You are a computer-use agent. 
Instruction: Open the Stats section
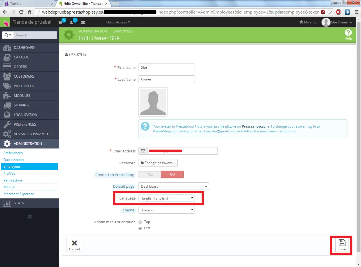click(30, 203)
